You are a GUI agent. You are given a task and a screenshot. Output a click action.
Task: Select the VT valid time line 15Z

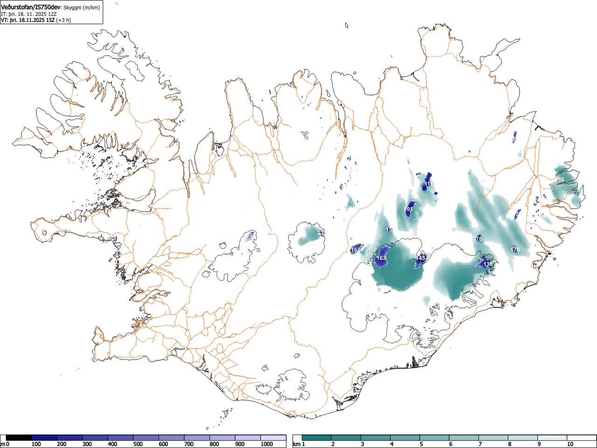(36, 21)
